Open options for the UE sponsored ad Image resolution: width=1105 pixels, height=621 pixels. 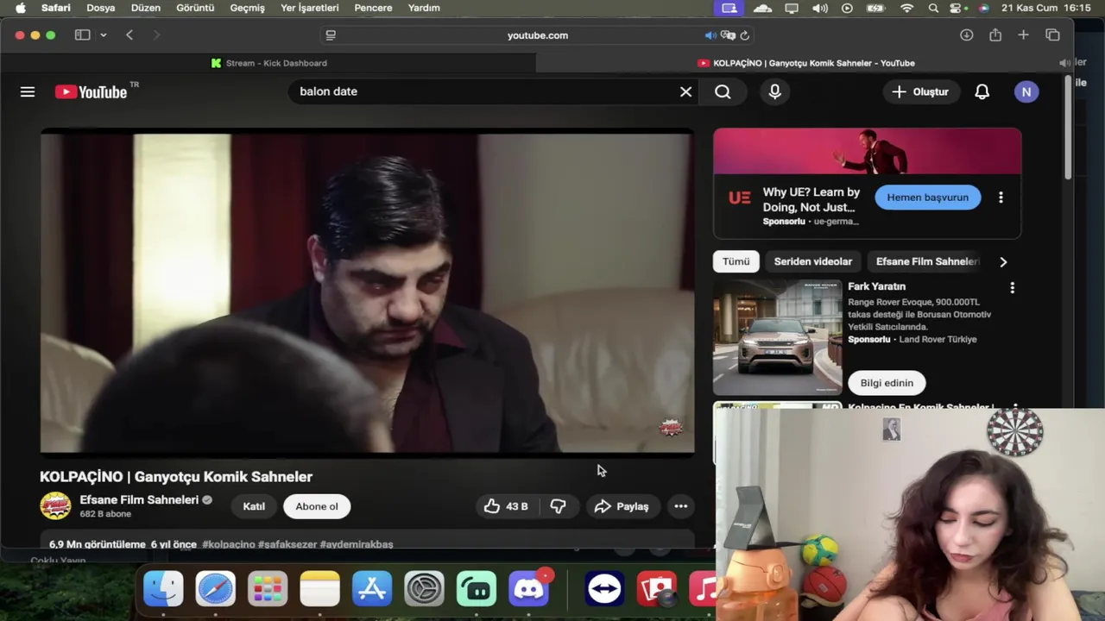pos(1001,198)
